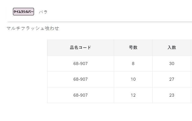The image size is (192, 121).
Task: Click the 入数 value 27 cell
Action: 172,79
